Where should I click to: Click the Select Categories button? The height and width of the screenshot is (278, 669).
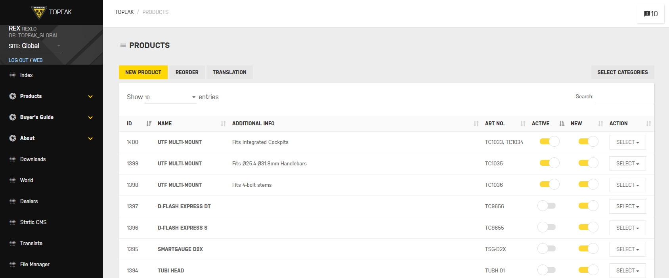tap(623, 72)
